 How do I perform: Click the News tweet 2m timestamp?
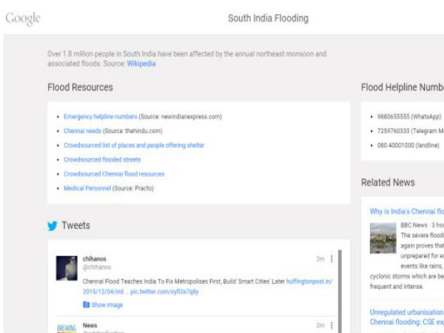point(320,326)
